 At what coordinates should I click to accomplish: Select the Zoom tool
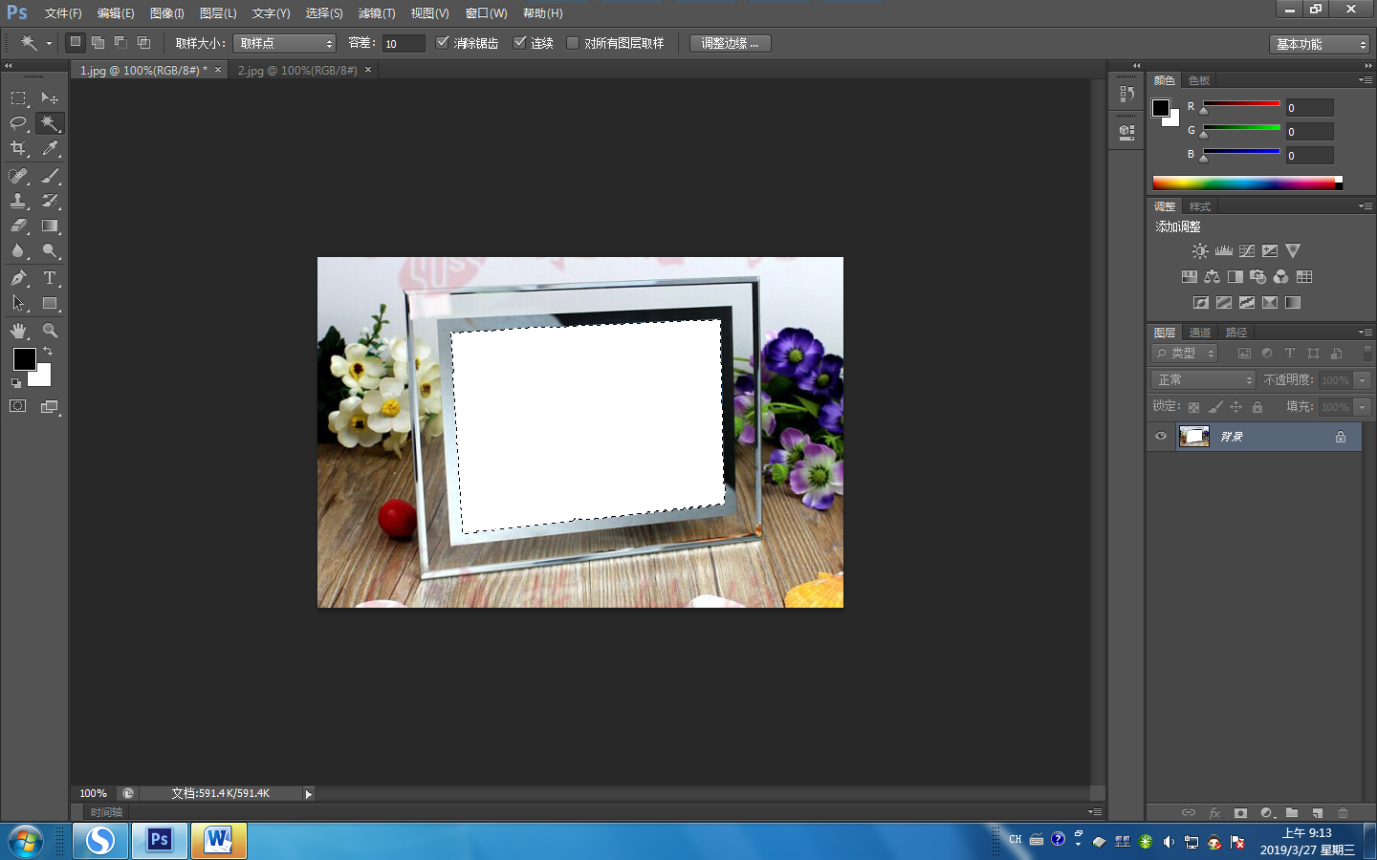(x=50, y=331)
